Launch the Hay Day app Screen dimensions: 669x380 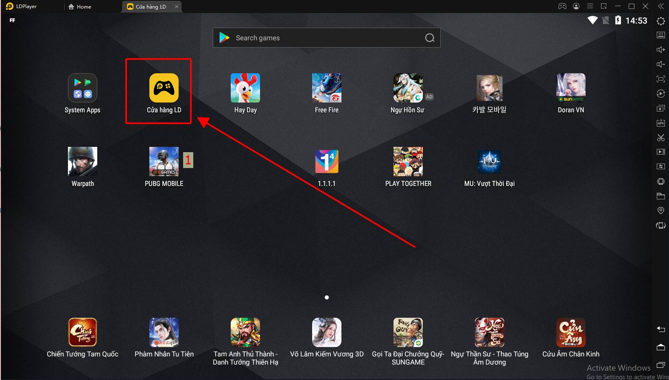pyautogui.click(x=245, y=88)
